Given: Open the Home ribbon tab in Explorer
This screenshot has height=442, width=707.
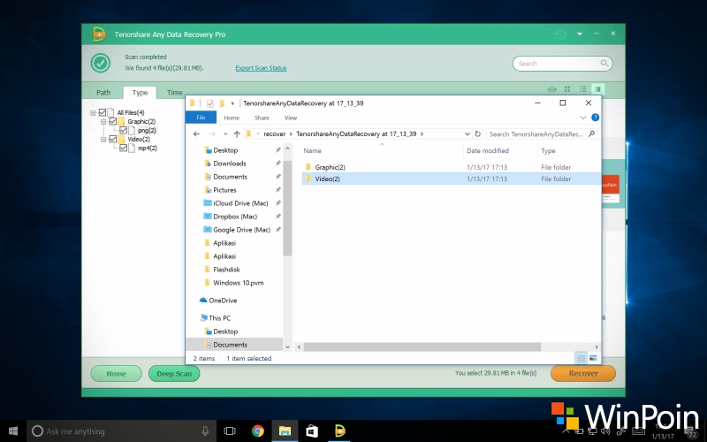Looking at the screenshot, I should tap(232, 118).
